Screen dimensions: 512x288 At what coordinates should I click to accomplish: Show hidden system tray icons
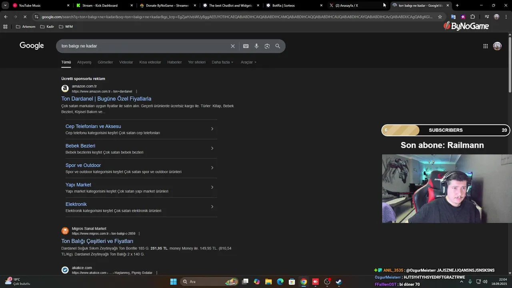tap(462, 282)
